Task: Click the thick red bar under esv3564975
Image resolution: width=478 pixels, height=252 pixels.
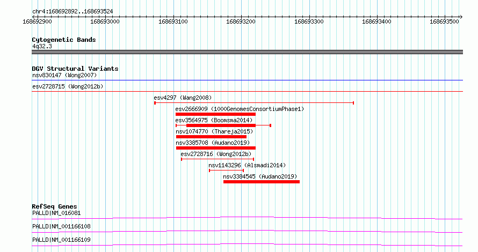Action: click(221, 125)
